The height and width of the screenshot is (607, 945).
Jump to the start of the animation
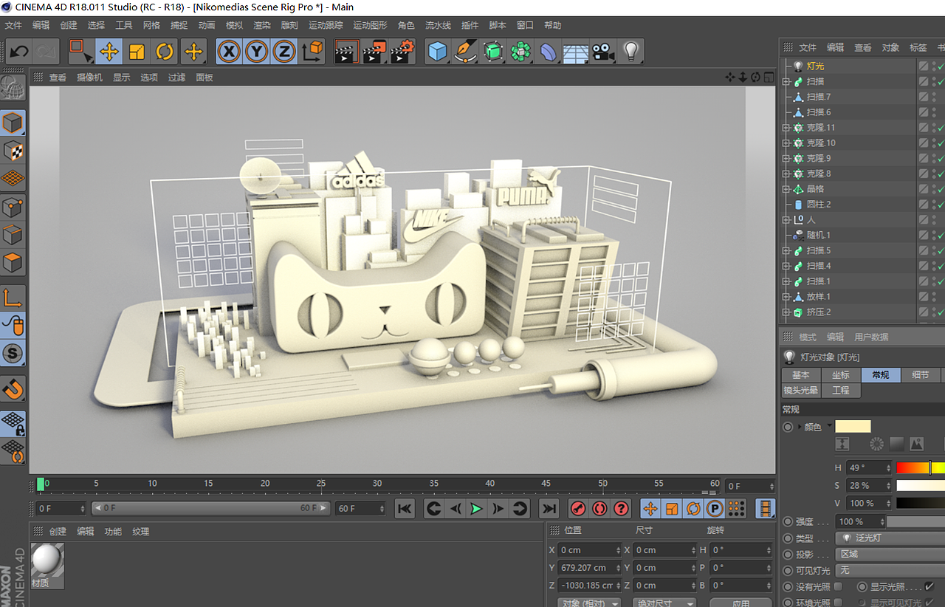[x=405, y=508]
